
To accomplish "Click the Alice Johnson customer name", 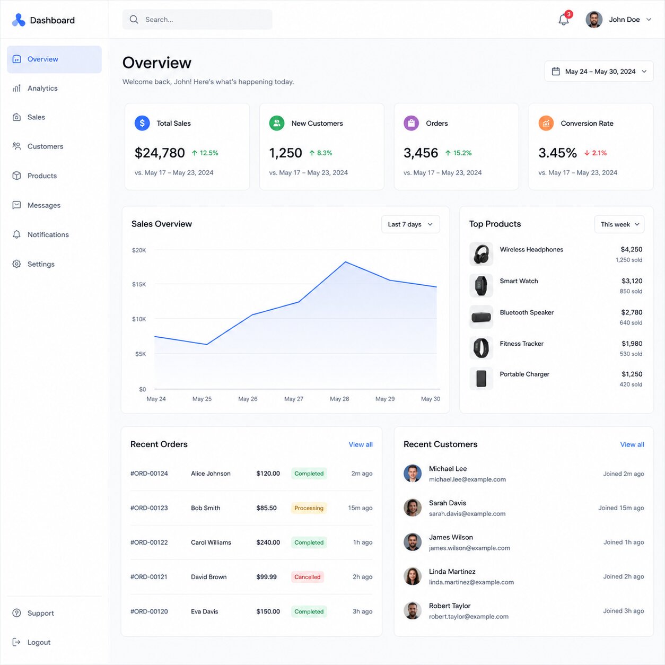I will [211, 474].
